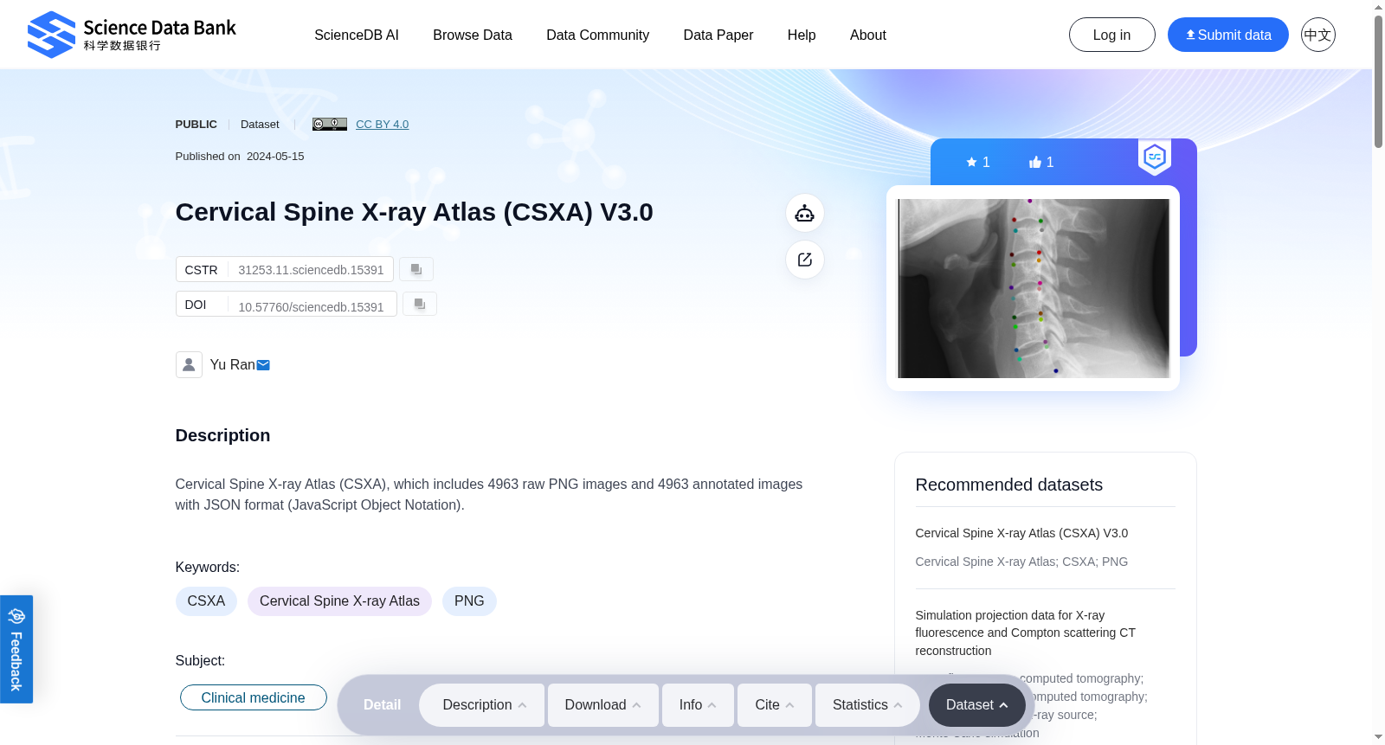This screenshot has height=745, width=1385.
Task: Open the cervical spine X-ray thumbnail
Action: tap(1034, 288)
